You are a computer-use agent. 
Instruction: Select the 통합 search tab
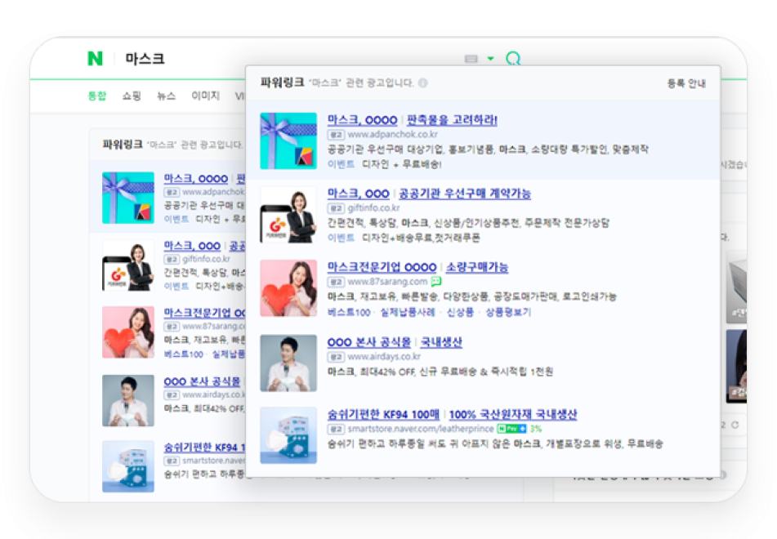tap(97, 96)
